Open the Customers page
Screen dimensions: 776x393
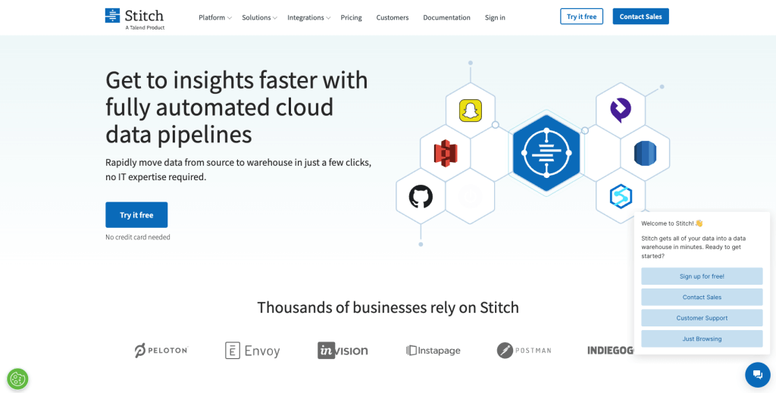(393, 17)
